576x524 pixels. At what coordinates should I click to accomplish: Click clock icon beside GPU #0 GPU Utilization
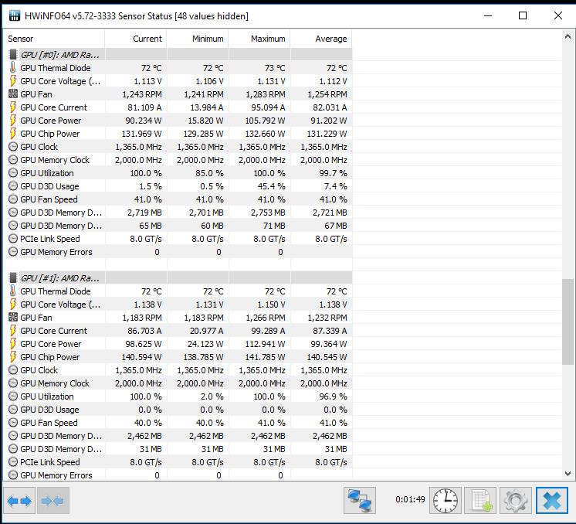[x=13, y=173]
